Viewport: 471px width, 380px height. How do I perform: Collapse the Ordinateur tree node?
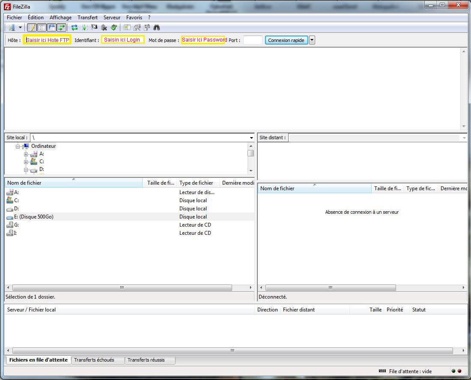[x=18, y=147]
